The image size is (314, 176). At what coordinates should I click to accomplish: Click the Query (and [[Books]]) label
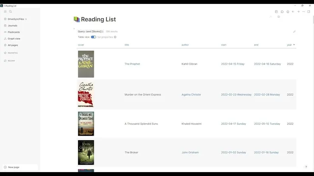click(90, 31)
